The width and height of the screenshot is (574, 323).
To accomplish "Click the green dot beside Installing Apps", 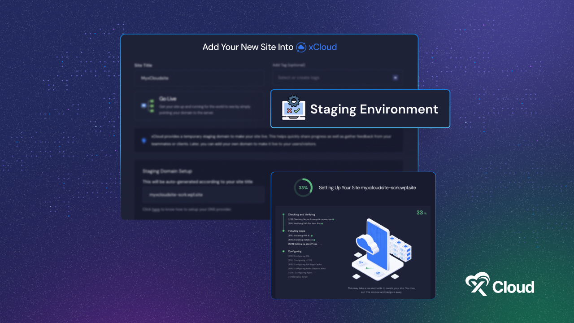I will (x=283, y=231).
